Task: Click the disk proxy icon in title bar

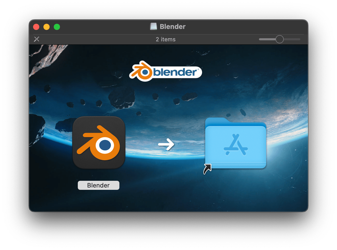Action: pos(154,26)
